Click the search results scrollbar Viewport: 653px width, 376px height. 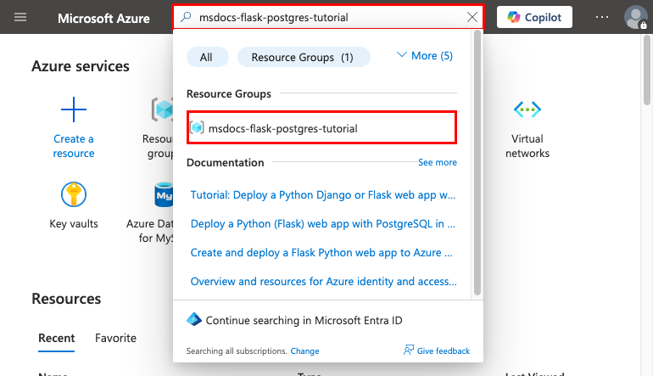pos(477,161)
